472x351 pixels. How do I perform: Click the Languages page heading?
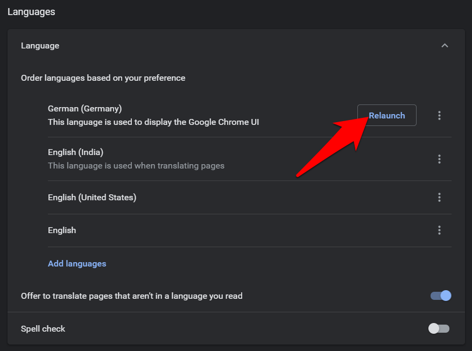point(31,11)
